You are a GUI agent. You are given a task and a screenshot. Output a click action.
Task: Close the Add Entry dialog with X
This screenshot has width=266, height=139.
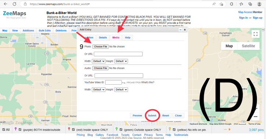pyautogui.click(x=185, y=30)
